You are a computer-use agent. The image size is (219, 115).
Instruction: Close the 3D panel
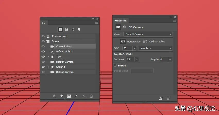tap(97, 19)
